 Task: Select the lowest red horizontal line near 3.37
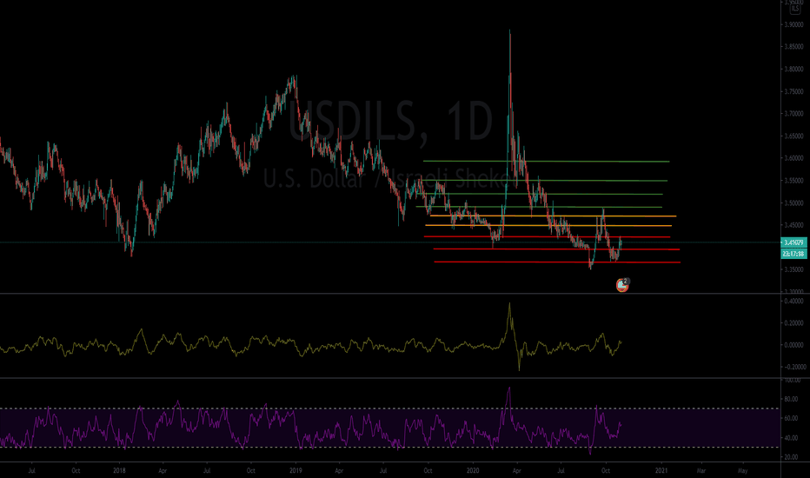click(557, 262)
